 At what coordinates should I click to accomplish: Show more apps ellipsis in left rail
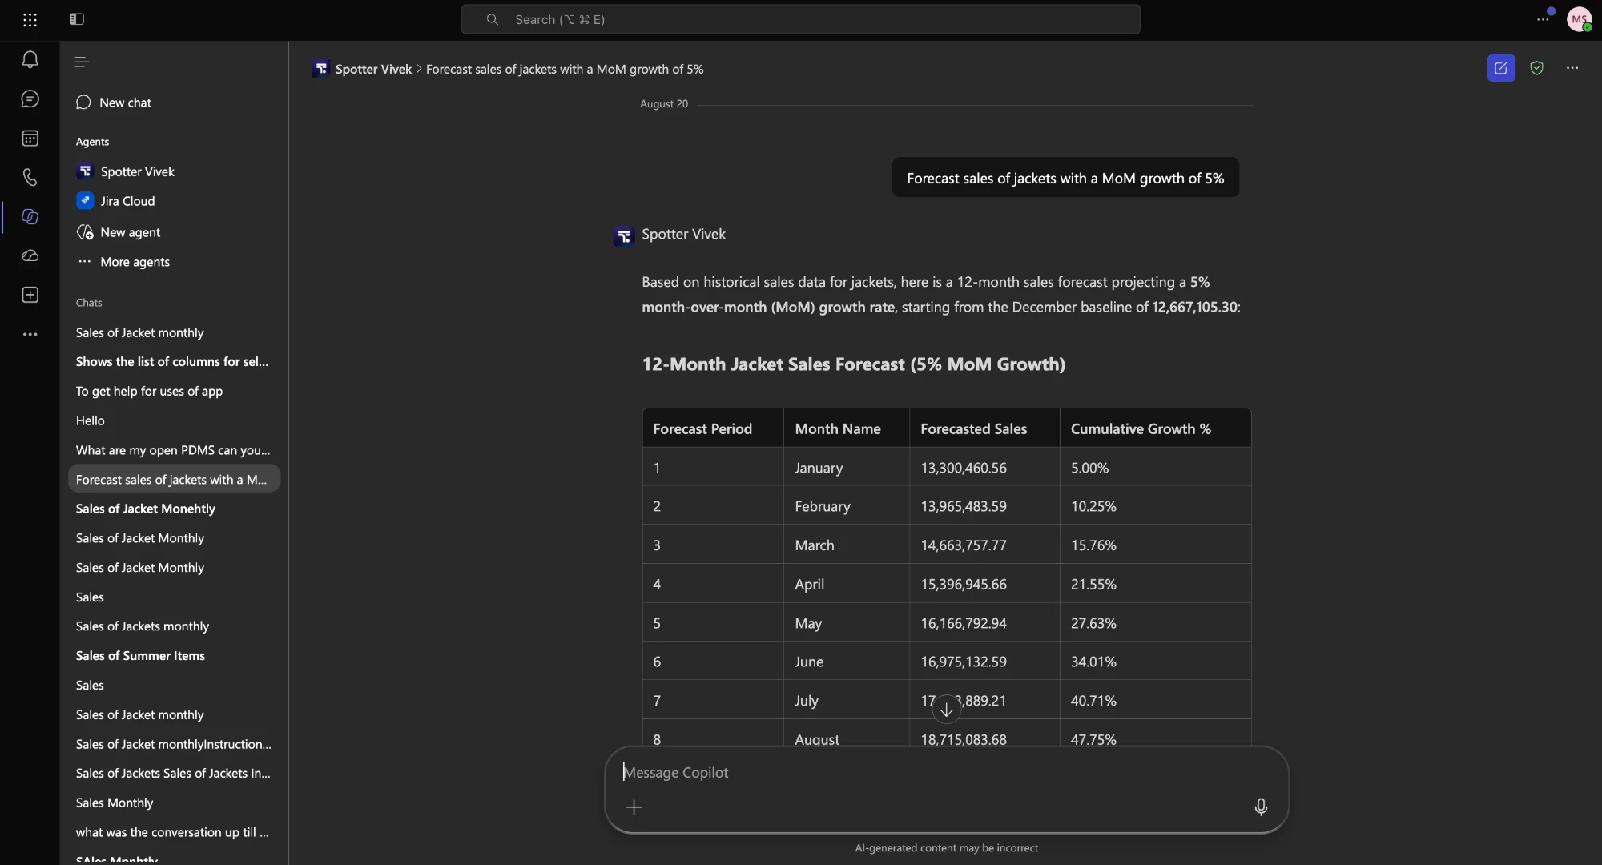pyautogui.click(x=30, y=334)
